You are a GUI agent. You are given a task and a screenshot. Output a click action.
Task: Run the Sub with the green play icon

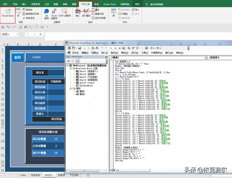pos(111,48)
